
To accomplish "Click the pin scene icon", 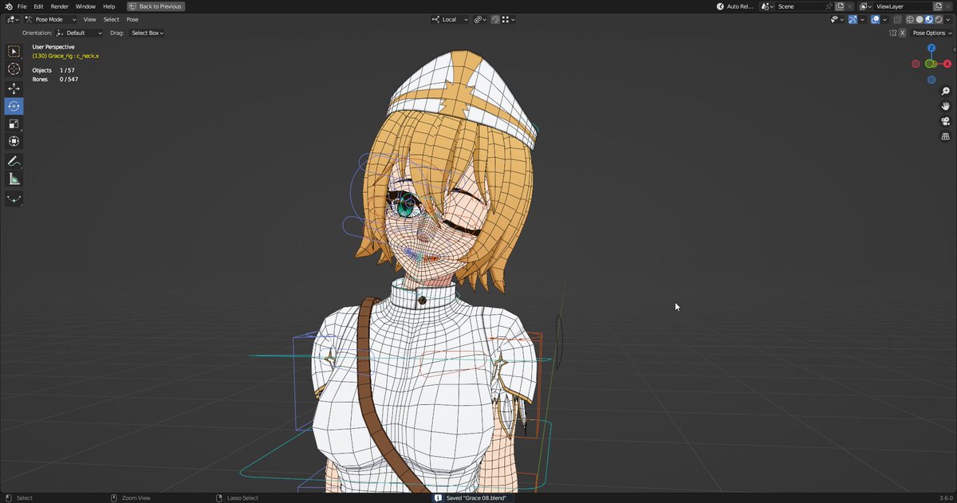I will (829, 6).
